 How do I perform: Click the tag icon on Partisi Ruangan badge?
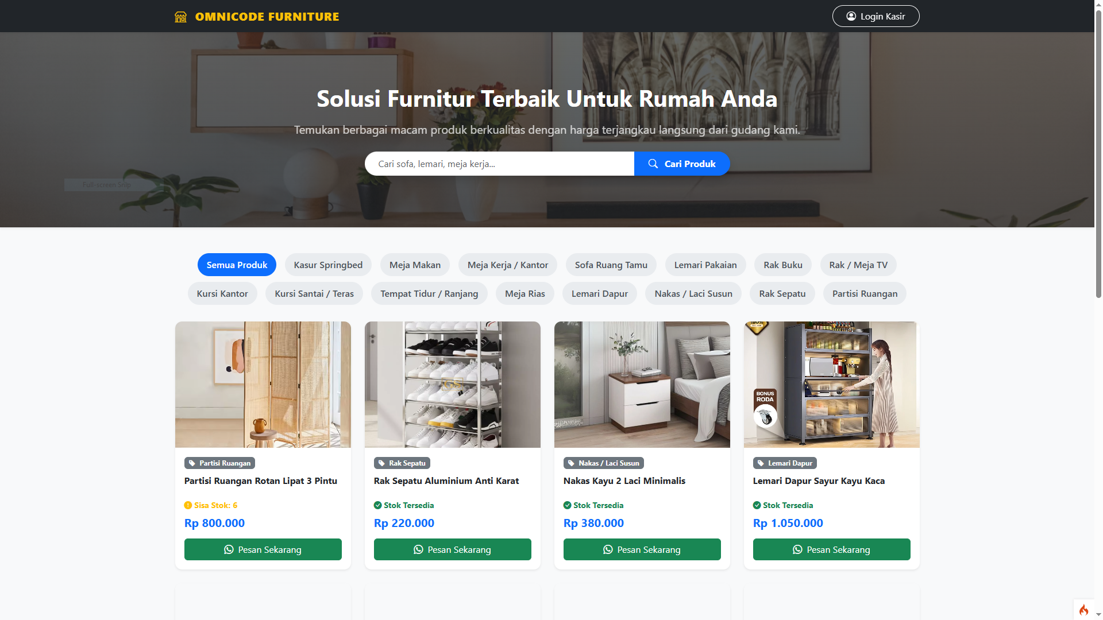point(192,463)
